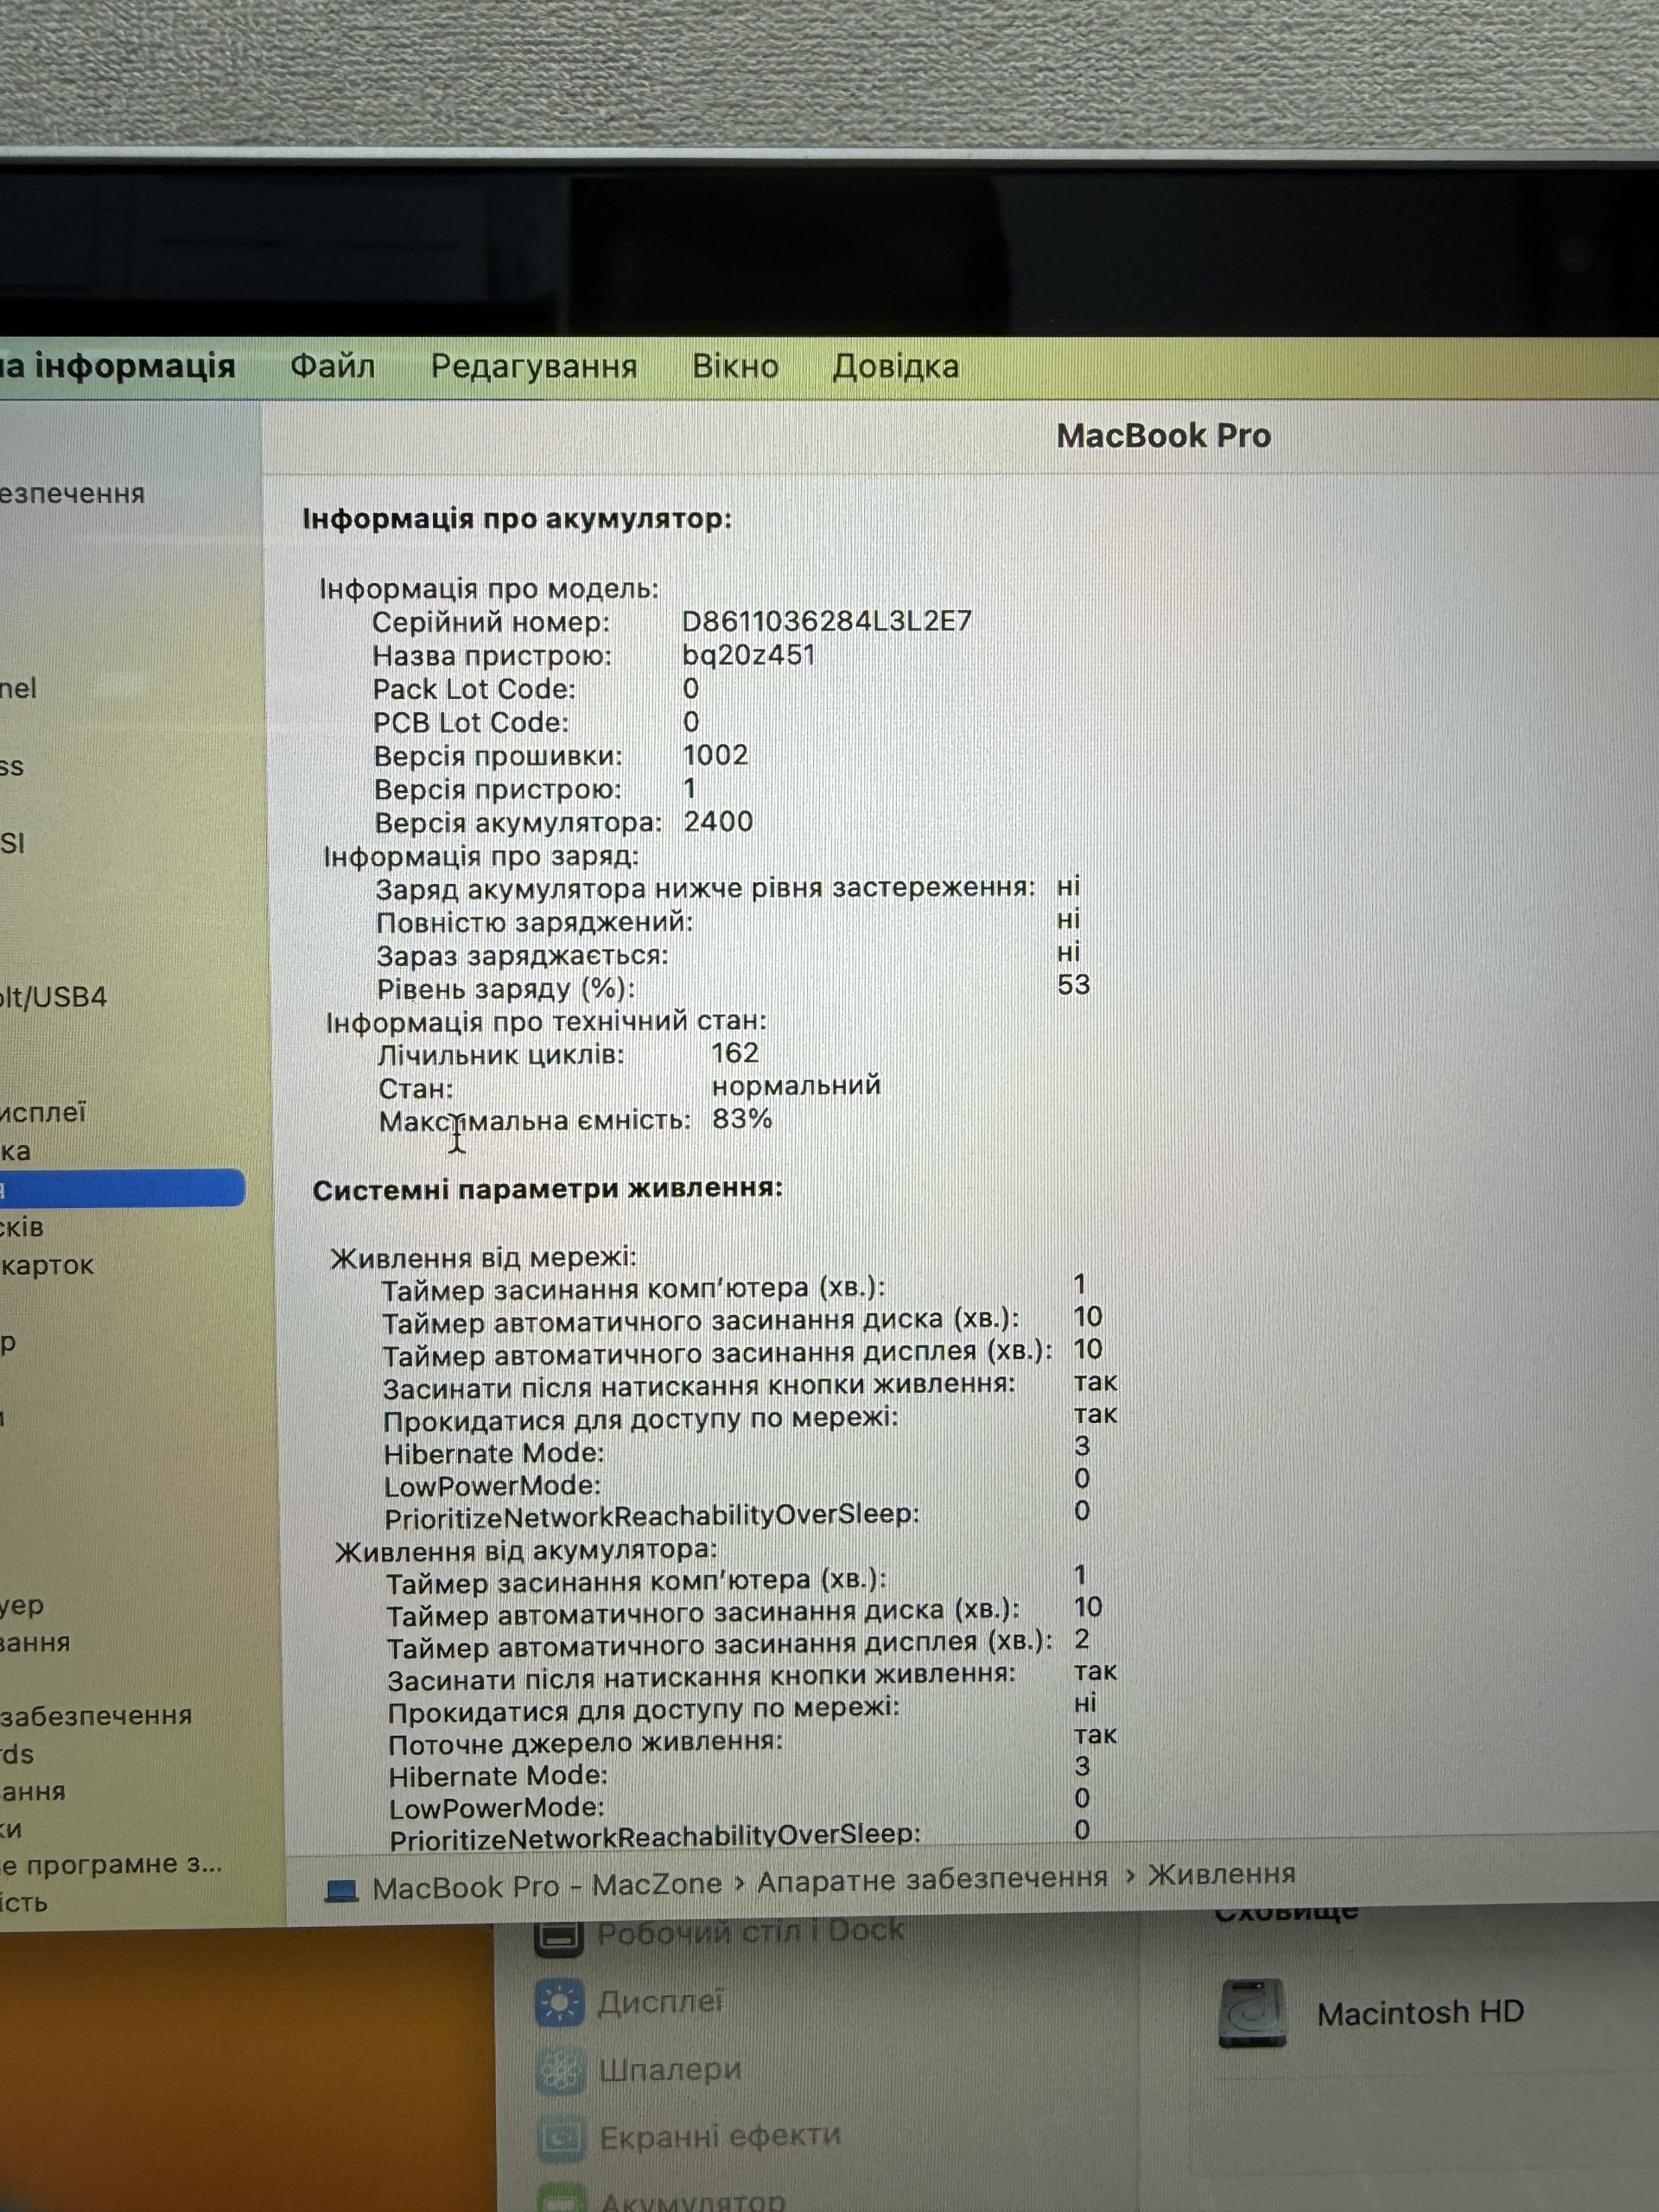This screenshot has width=1659, height=2212.
Task: Click the laptop icon in the path bar
Action: 342,1890
